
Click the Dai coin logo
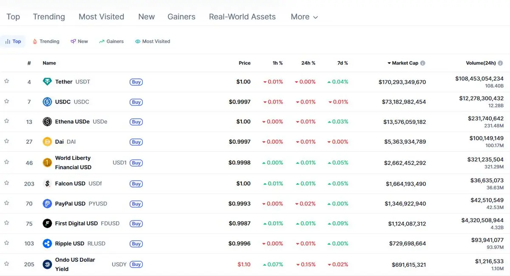[x=47, y=142]
